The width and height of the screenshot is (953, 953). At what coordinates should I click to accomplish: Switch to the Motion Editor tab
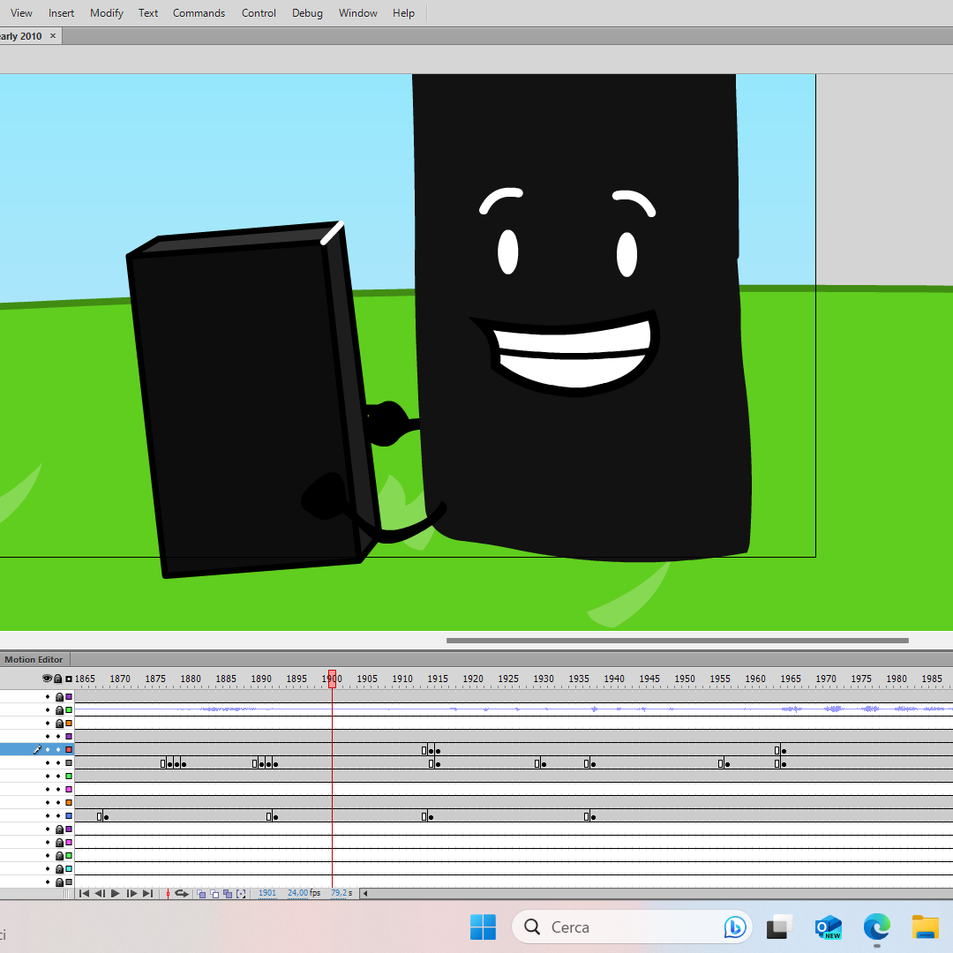tap(34, 659)
